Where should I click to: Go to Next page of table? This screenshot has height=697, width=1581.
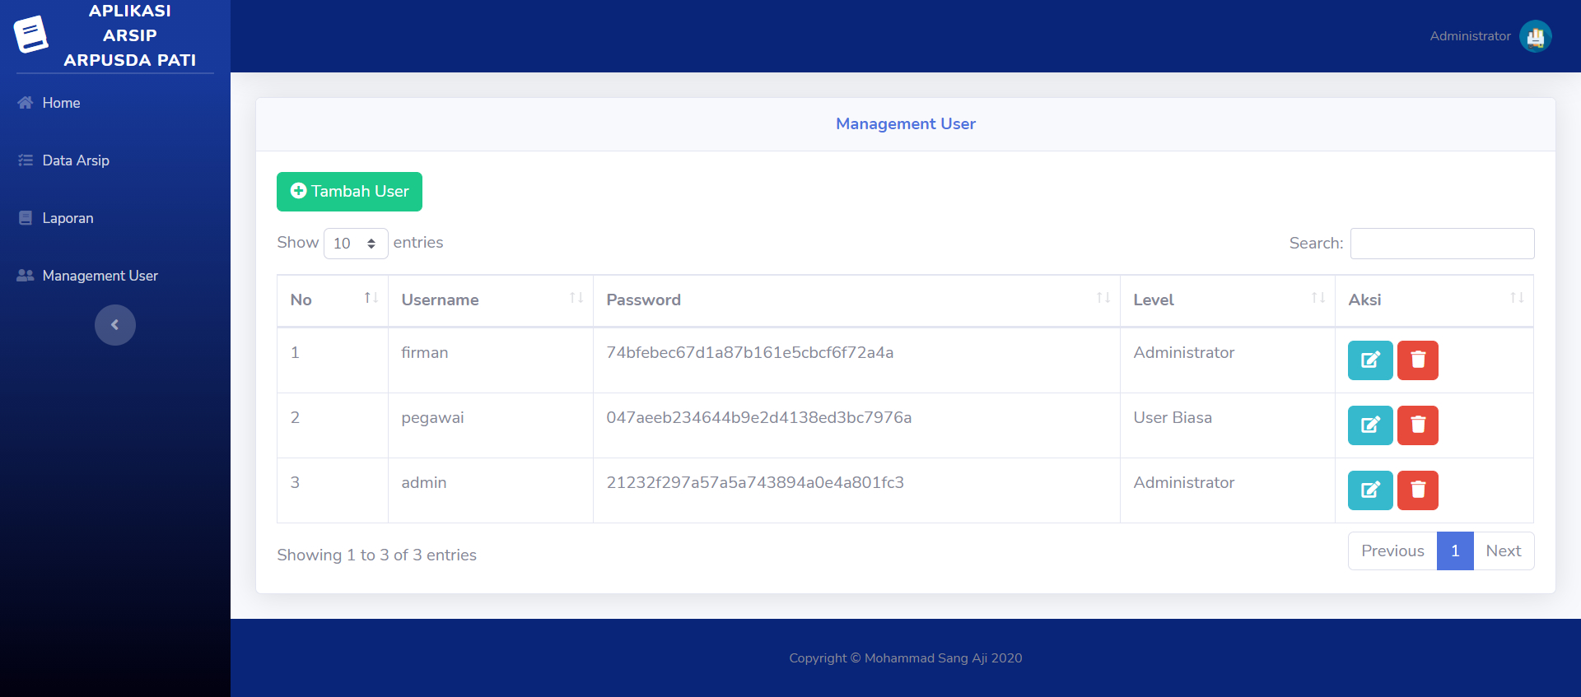pos(1503,551)
